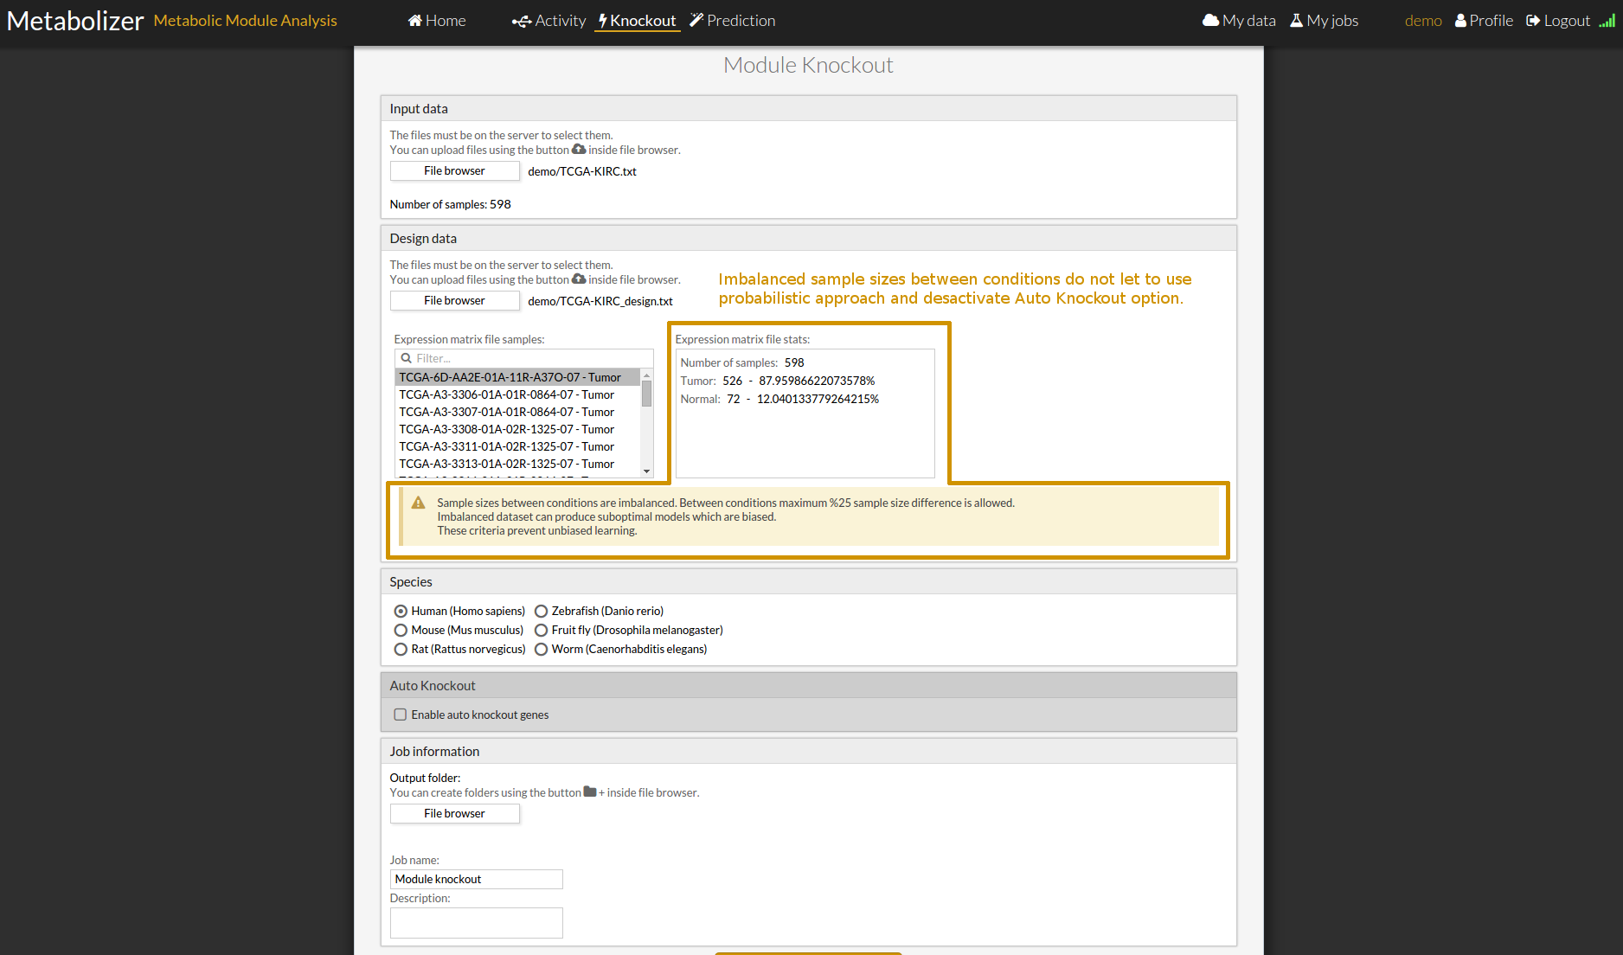Select Worm (Caenorhabditis elegans) option
The height and width of the screenshot is (955, 1623).
point(541,650)
